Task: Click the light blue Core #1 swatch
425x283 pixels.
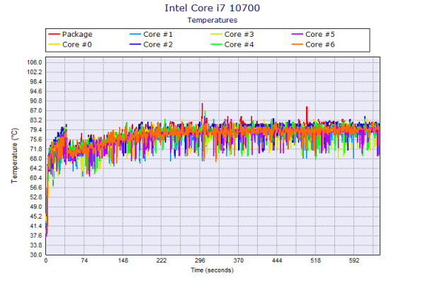Action: [x=135, y=34]
